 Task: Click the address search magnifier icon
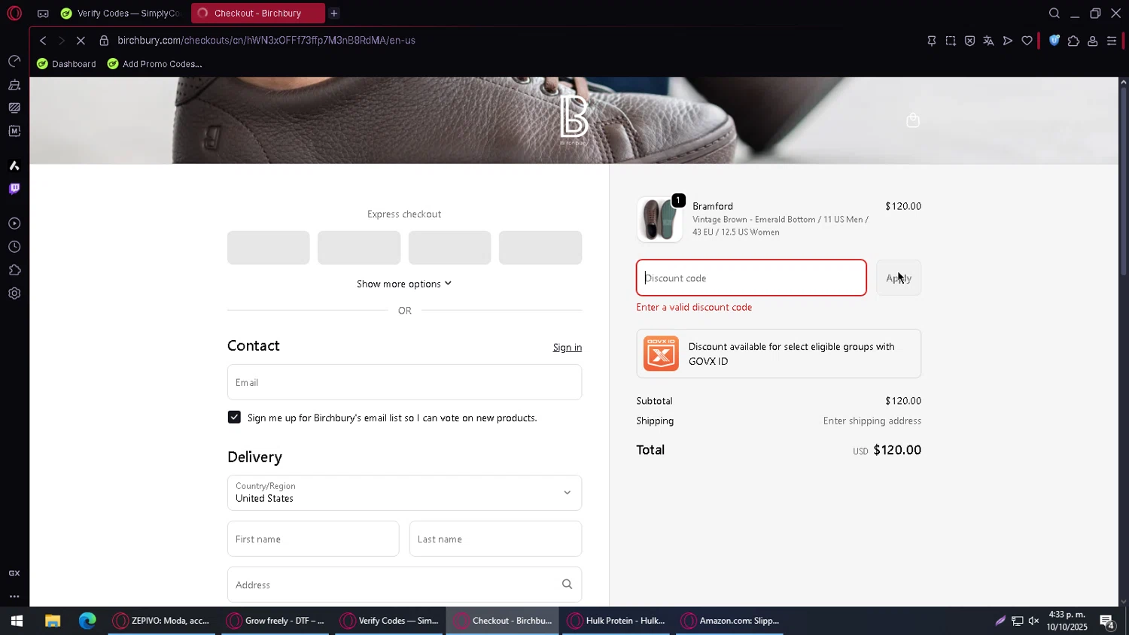pos(568,585)
